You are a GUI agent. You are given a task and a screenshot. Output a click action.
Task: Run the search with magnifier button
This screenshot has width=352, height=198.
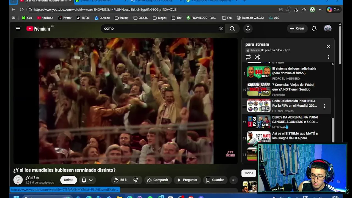tap(232, 29)
